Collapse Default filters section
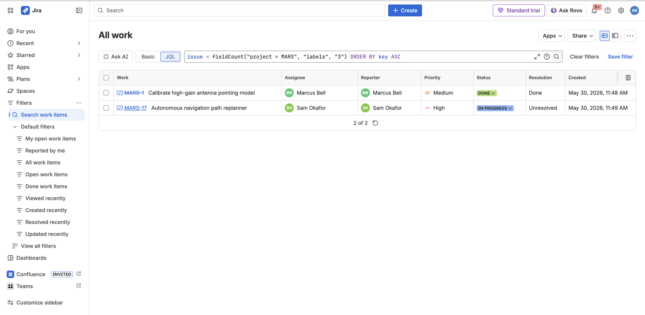 [x=15, y=127]
